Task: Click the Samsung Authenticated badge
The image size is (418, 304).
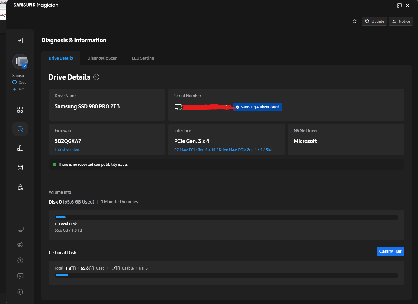Action: 258,107
